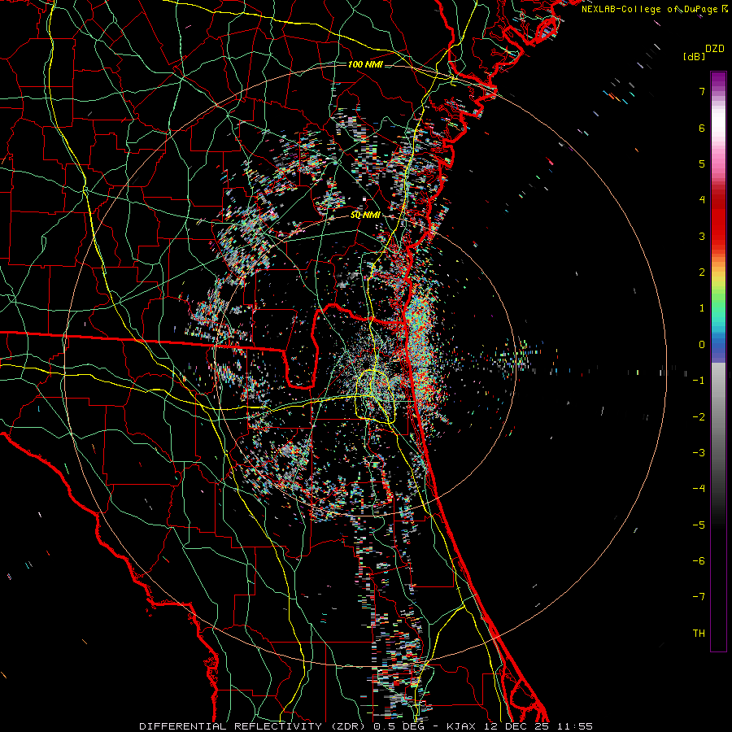Screen dimensions: 732x732
Task: Select the -2 value on the scale
Action: tap(699, 417)
